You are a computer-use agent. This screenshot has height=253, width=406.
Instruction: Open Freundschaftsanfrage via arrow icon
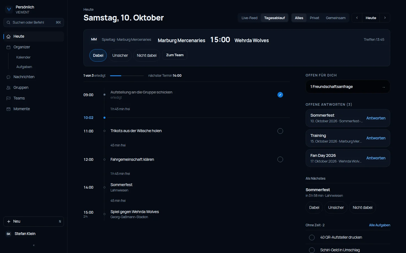point(383,87)
